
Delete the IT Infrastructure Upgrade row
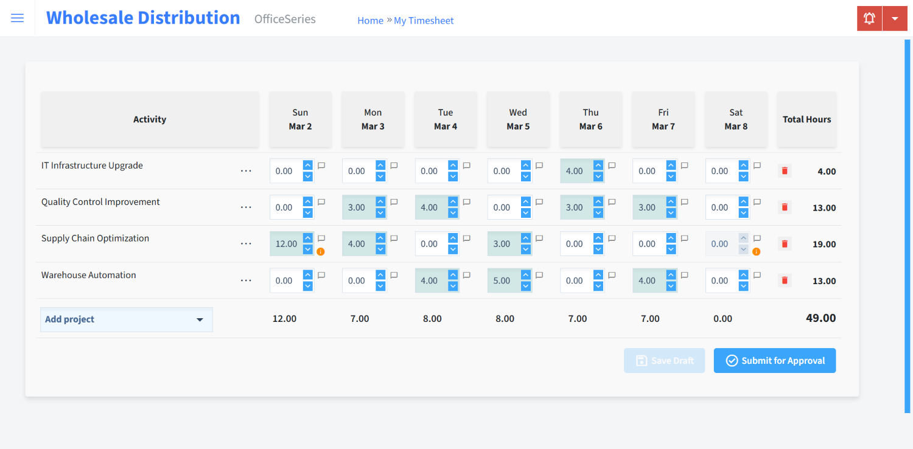(x=784, y=171)
